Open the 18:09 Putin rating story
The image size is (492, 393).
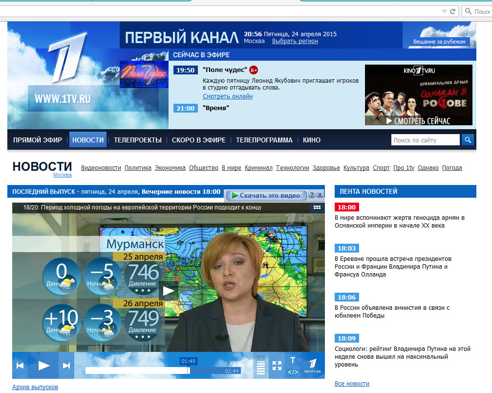point(403,356)
